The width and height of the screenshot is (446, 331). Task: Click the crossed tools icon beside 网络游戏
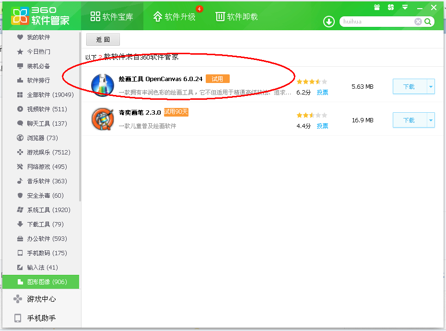[x=20, y=166]
